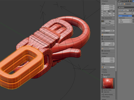
Task: Toggle the Motion Tracking panel checkbox
Action: click(103, 94)
